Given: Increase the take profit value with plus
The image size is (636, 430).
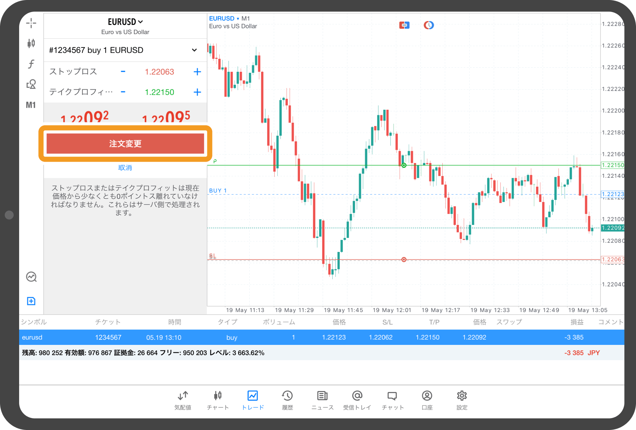Looking at the screenshot, I should [197, 92].
